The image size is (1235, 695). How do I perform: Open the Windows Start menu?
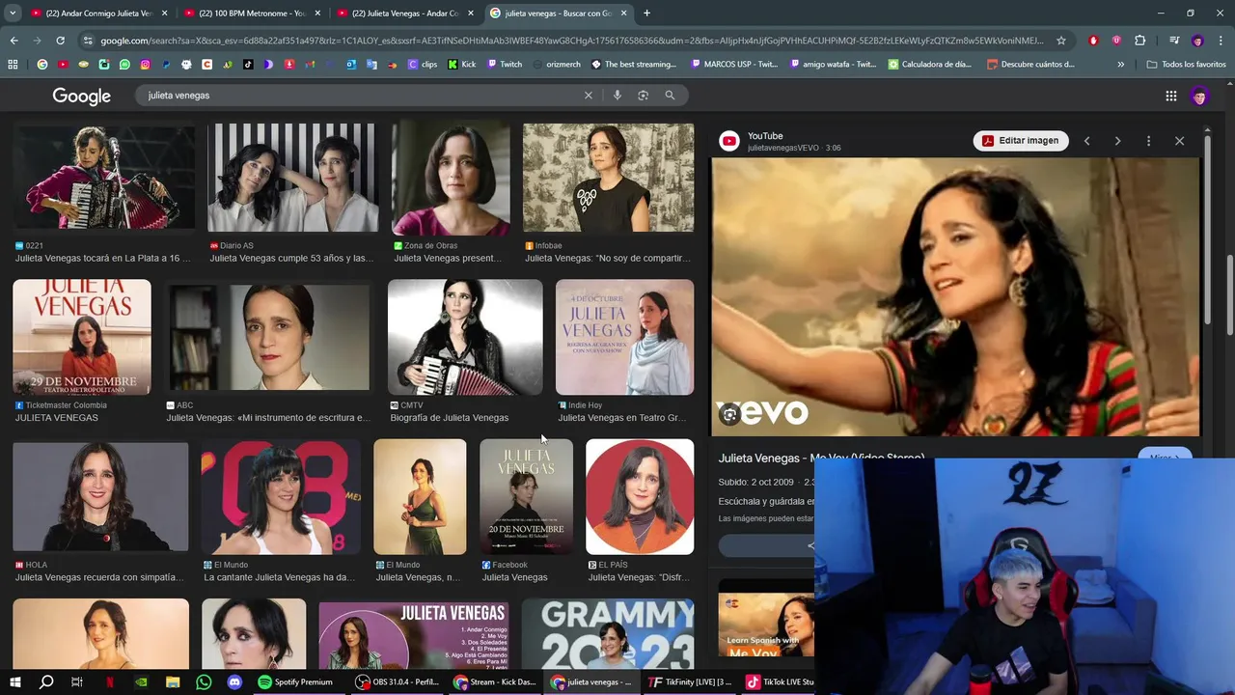(x=15, y=682)
